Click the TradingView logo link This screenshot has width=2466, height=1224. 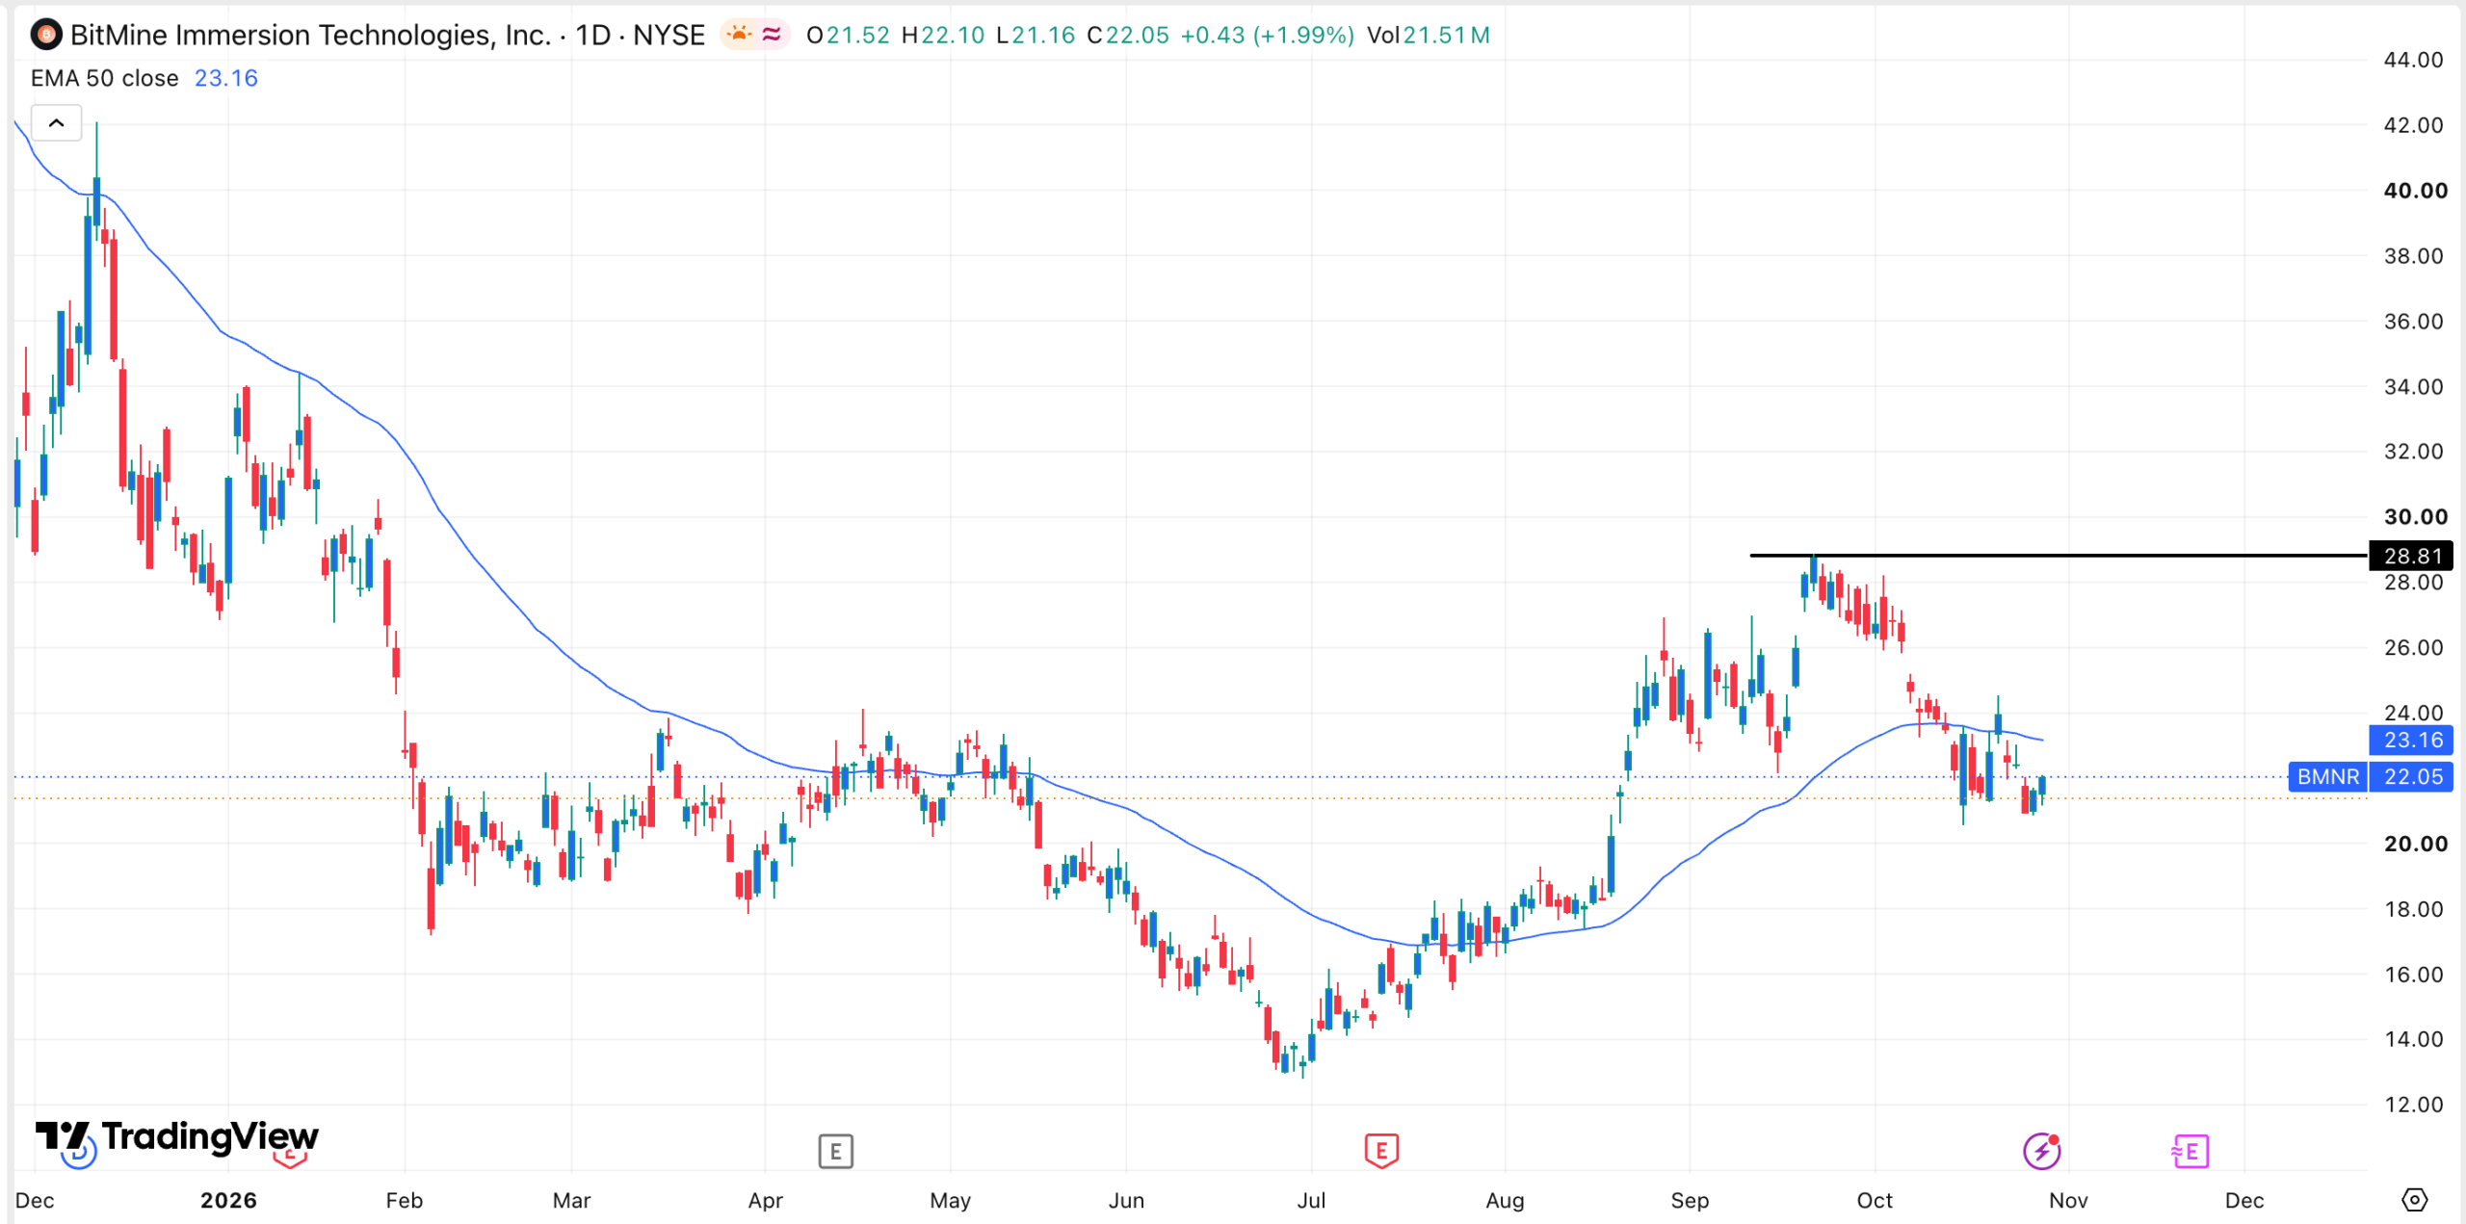point(177,1137)
